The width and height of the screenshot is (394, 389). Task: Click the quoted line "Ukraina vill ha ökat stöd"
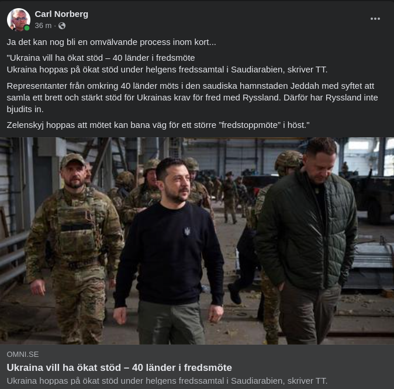tap(101, 58)
